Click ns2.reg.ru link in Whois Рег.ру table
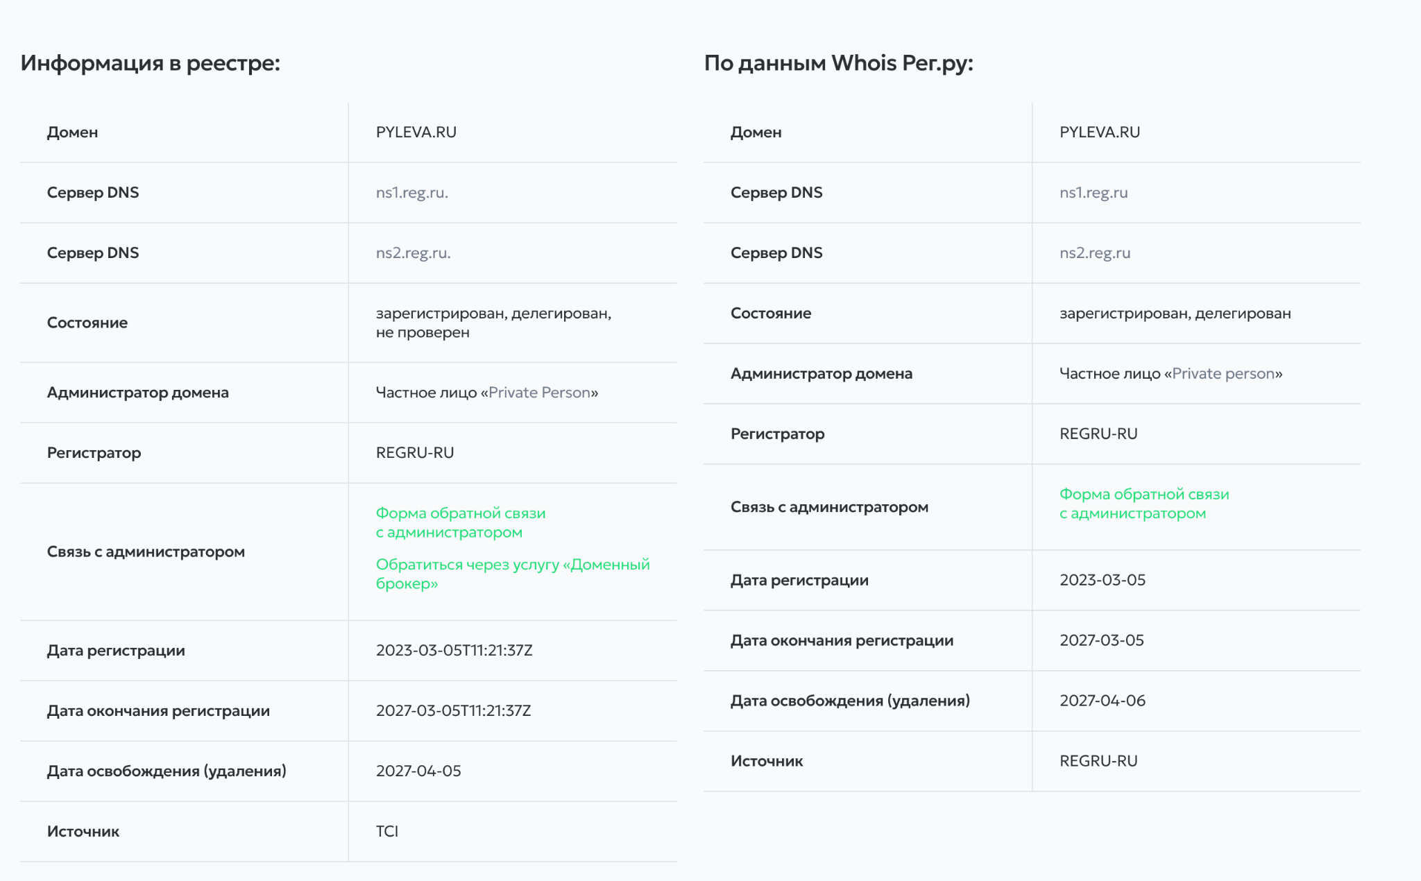 tap(1094, 253)
